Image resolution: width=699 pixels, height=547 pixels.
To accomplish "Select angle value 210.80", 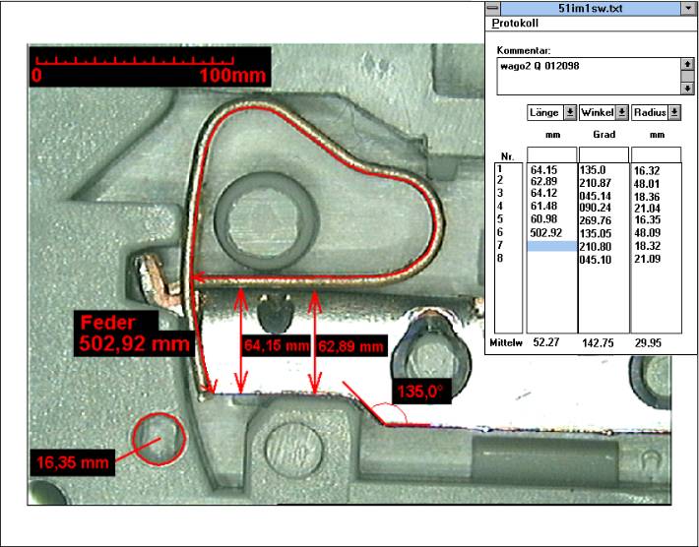I will click(595, 247).
